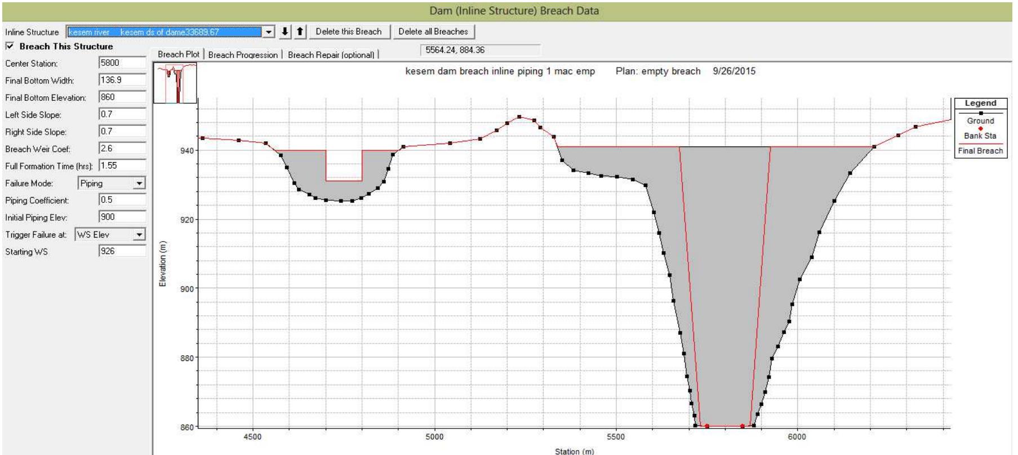
Task: Click the Plan: empty breach label
Action: (x=658, y=72)
